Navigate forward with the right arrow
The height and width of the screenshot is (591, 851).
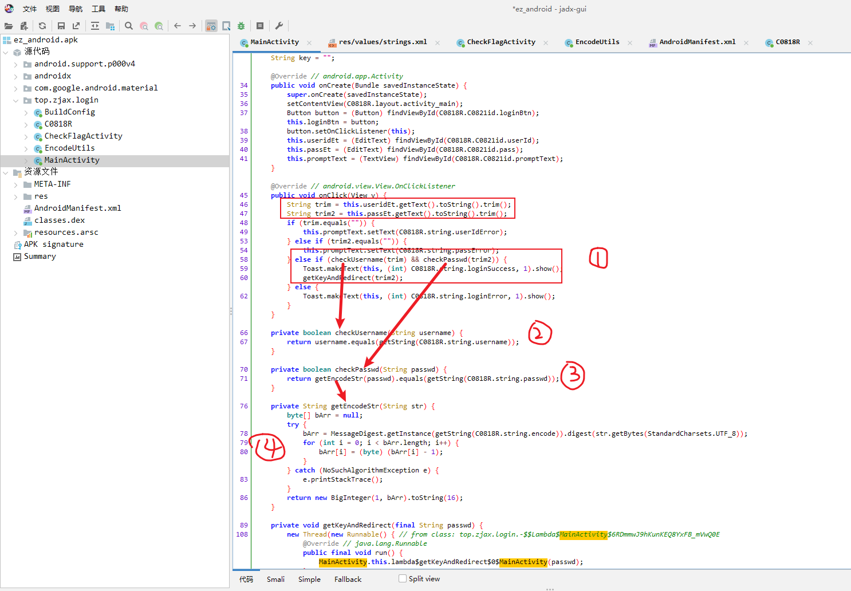tap(192, 26)
